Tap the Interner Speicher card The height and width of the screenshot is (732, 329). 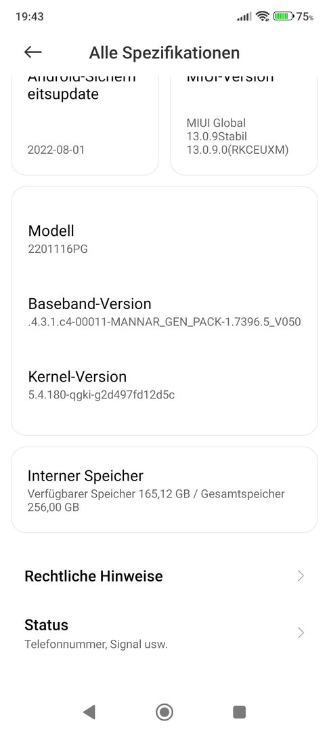click(164, 490)
